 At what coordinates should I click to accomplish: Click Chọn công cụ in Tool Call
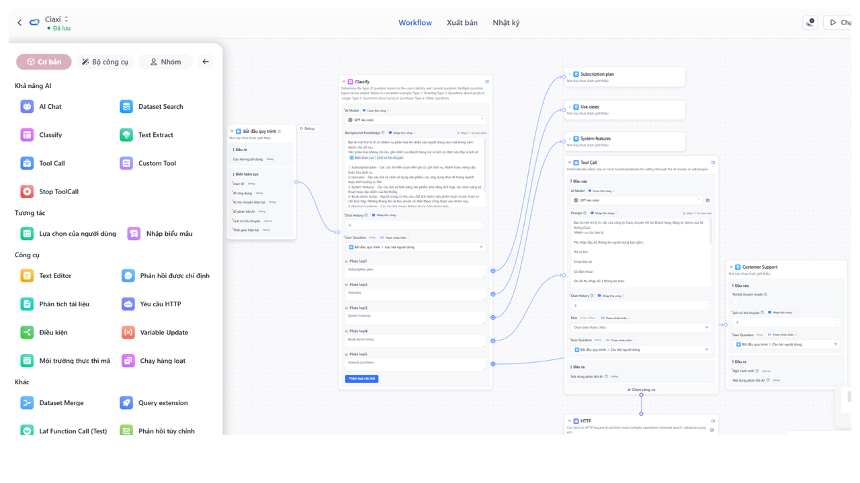click(641, 390)
